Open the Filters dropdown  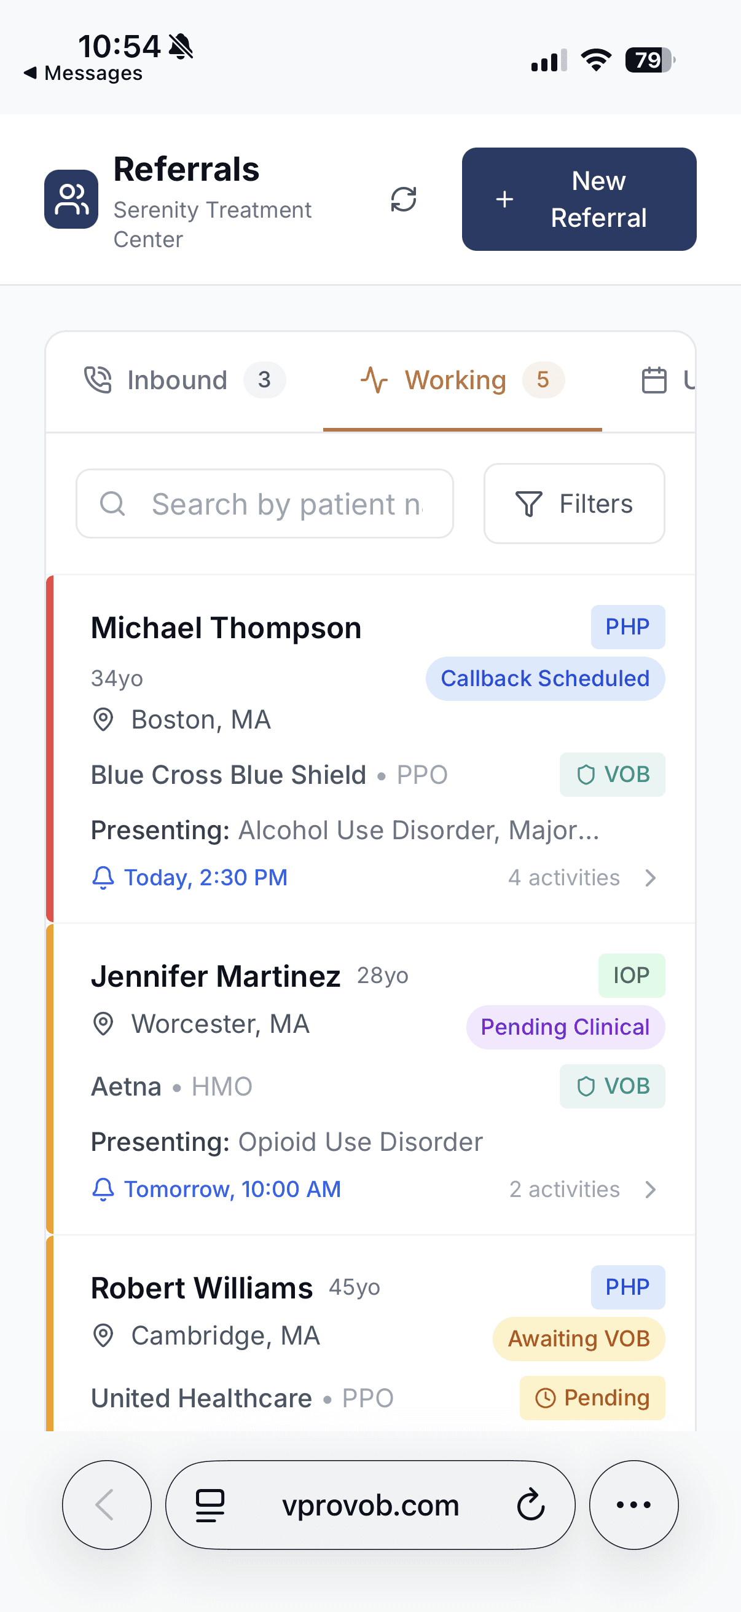(573, 504)
